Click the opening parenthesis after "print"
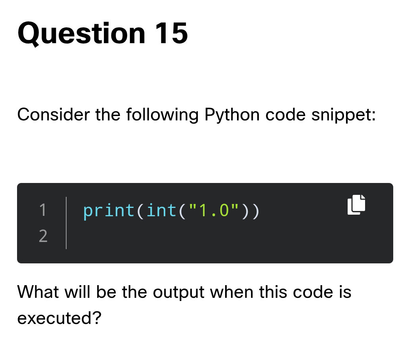396x341 pixels. pos(140,211)
